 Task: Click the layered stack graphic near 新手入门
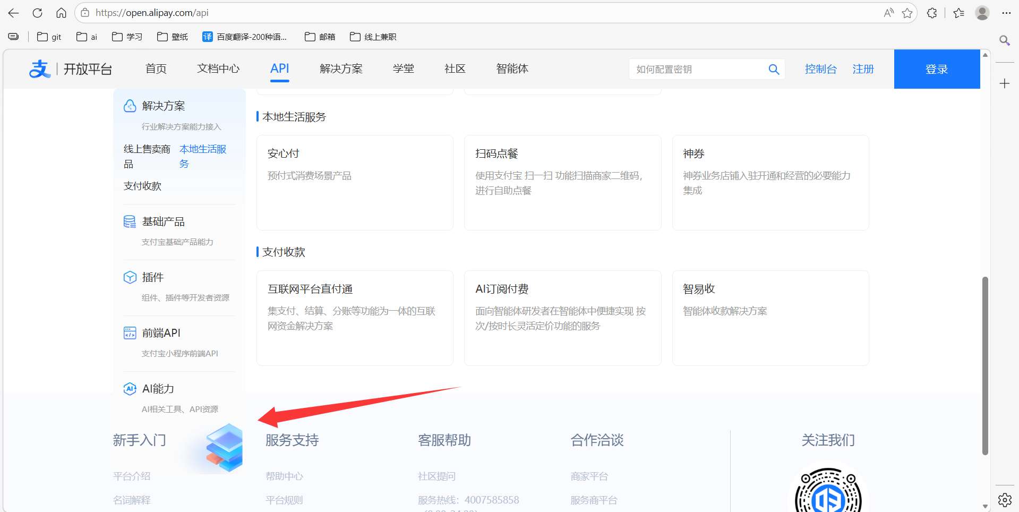click(x=225, y=447)
